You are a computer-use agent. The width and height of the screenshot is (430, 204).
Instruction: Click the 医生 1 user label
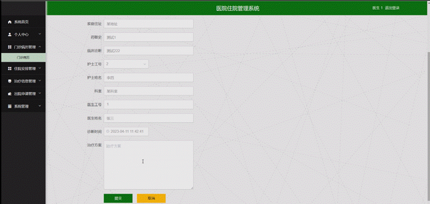click(x=377, y=8)
